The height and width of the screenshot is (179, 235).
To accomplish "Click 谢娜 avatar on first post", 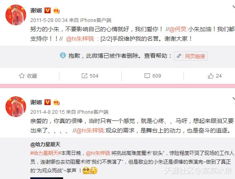I will click(x=16, y=15).
